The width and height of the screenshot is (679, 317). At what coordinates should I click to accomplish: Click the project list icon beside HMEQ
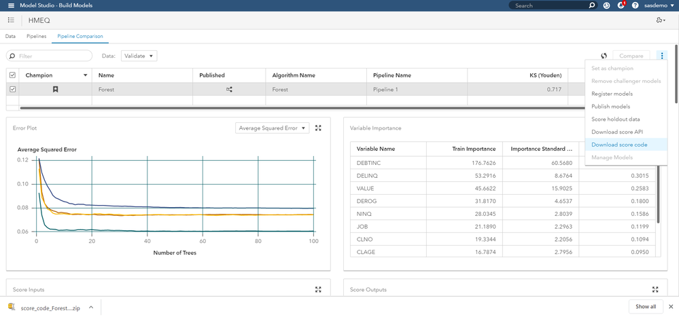(11, 20)
